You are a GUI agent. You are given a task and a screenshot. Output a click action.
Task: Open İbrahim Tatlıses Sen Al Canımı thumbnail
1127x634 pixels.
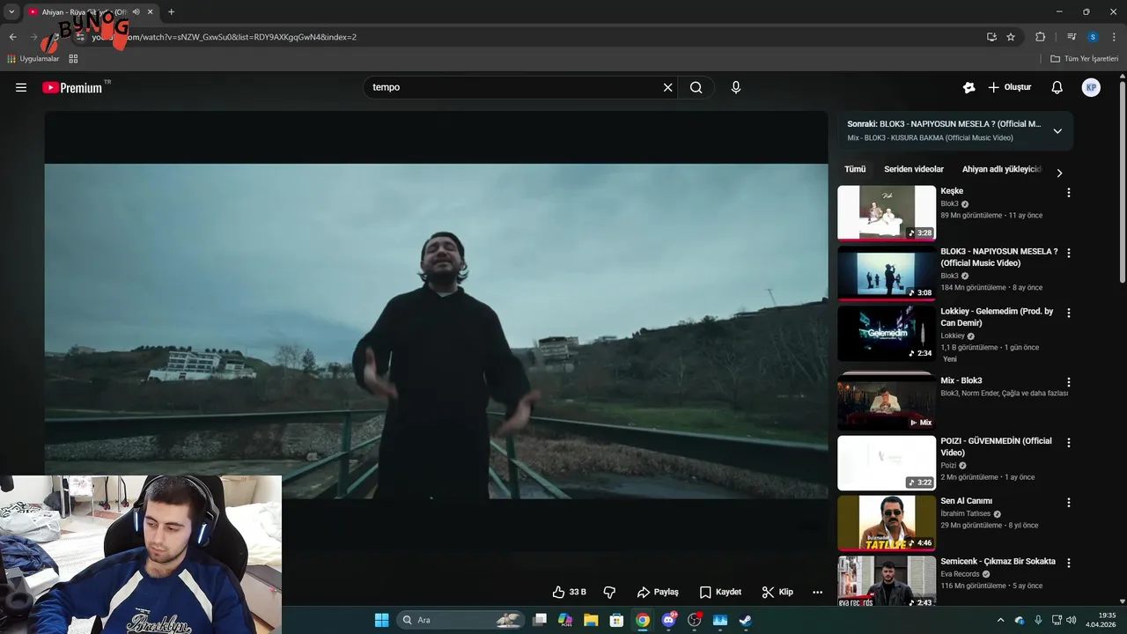point(887,523)
